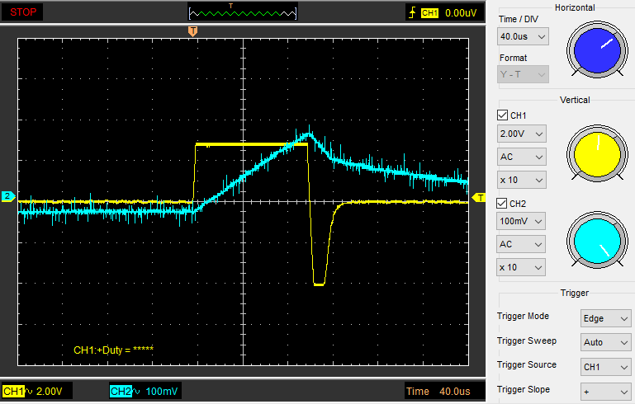Turn the blue horizontal timebase knob

pyautogui.click(x=595, y=49)
